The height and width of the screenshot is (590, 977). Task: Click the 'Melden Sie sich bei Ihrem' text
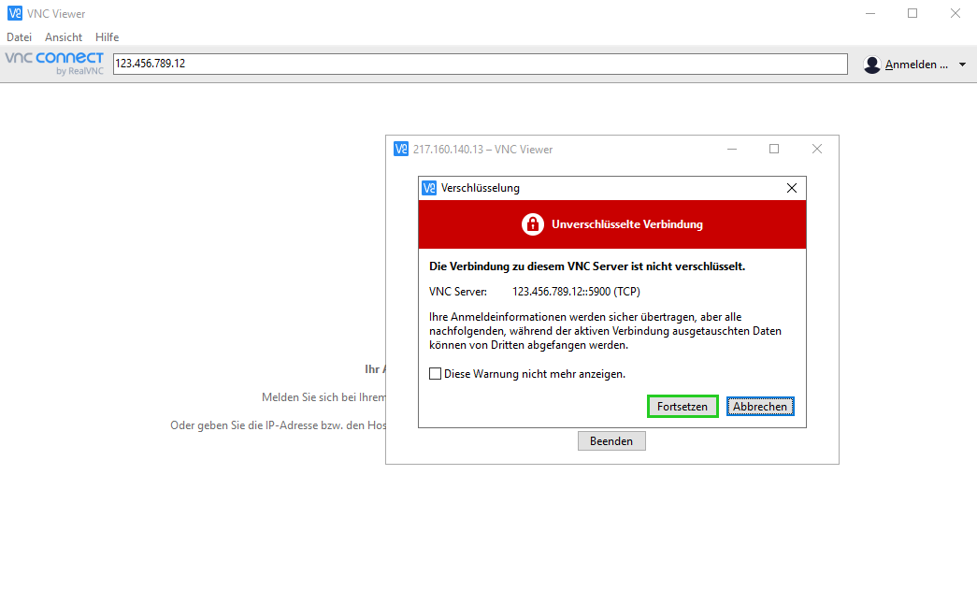pos(324,397)
